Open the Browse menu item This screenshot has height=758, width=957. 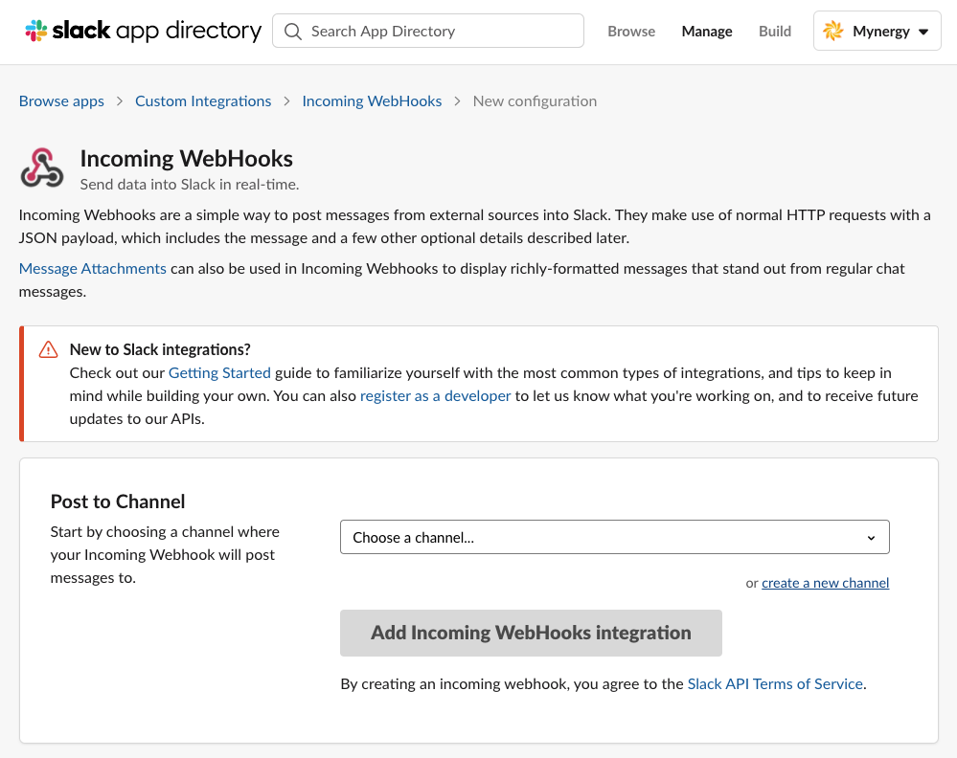631,31
